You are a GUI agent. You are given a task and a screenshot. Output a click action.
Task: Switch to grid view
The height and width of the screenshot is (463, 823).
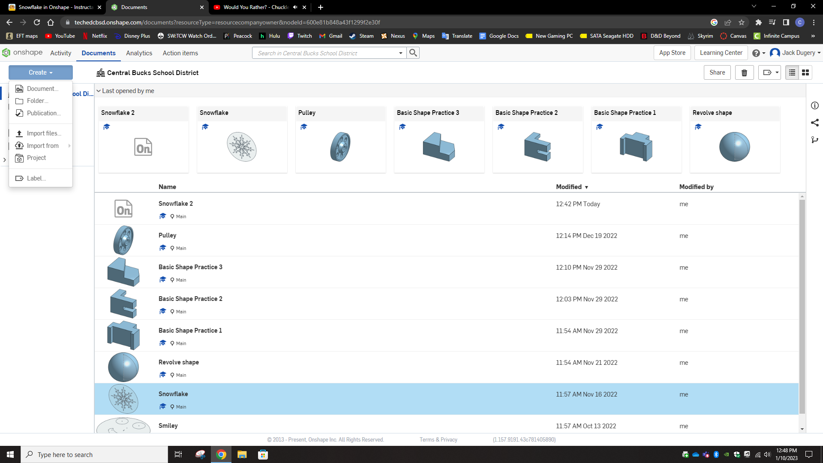[x=805, y=72]
